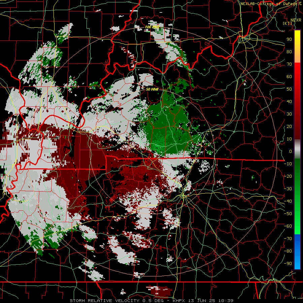
Task: Click the -30 value on the velocity scale
Action: click(x=288, y=189)
